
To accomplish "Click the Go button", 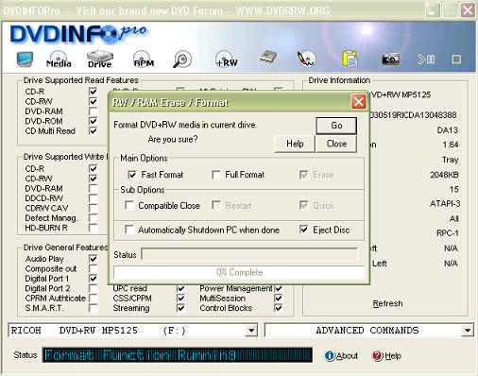I will (x=336, y=126).
